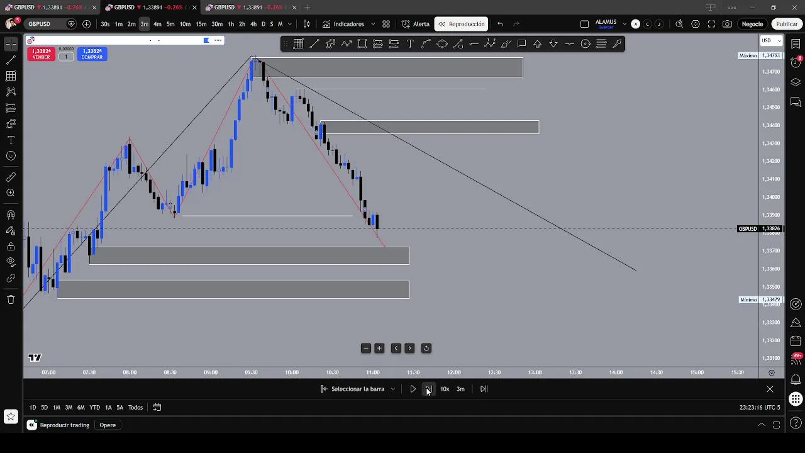Open the interval dropdown after M
Viewport: 805px width, 453px height.
pos(290,24)
